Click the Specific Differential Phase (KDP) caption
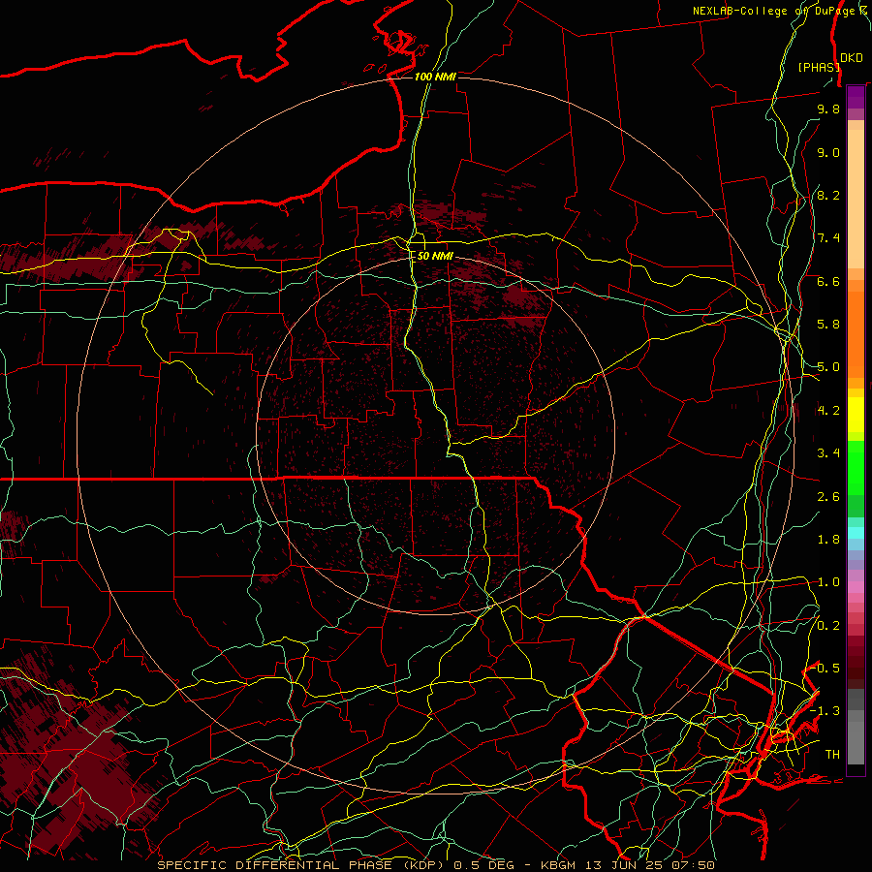Screen dimensions: 872x872 pyautogui.click(x=301, y=865)
